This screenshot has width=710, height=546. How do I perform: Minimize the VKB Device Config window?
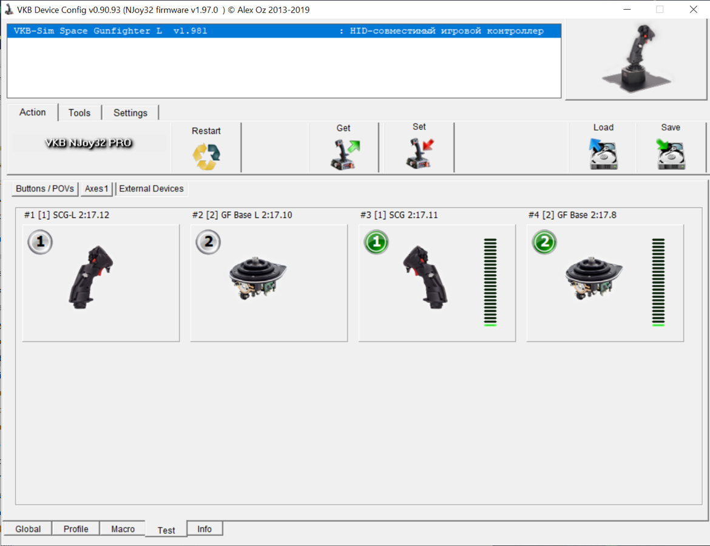(627, 10)
